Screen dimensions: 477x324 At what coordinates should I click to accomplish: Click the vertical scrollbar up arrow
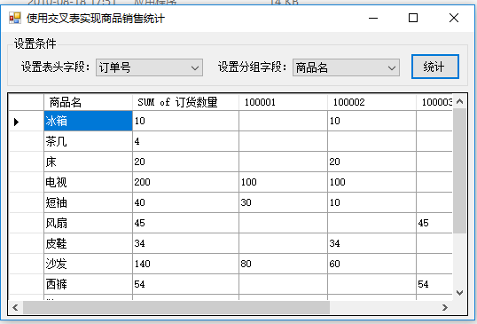(x=459, y=101)
